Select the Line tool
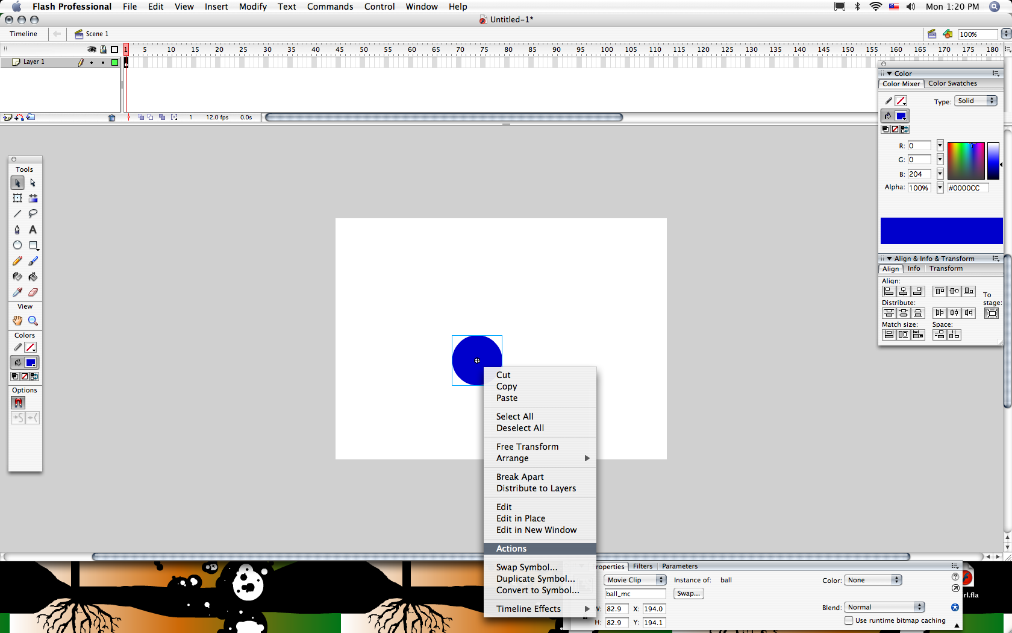This screenshot has width=1012, height=633. pos(17,214)
